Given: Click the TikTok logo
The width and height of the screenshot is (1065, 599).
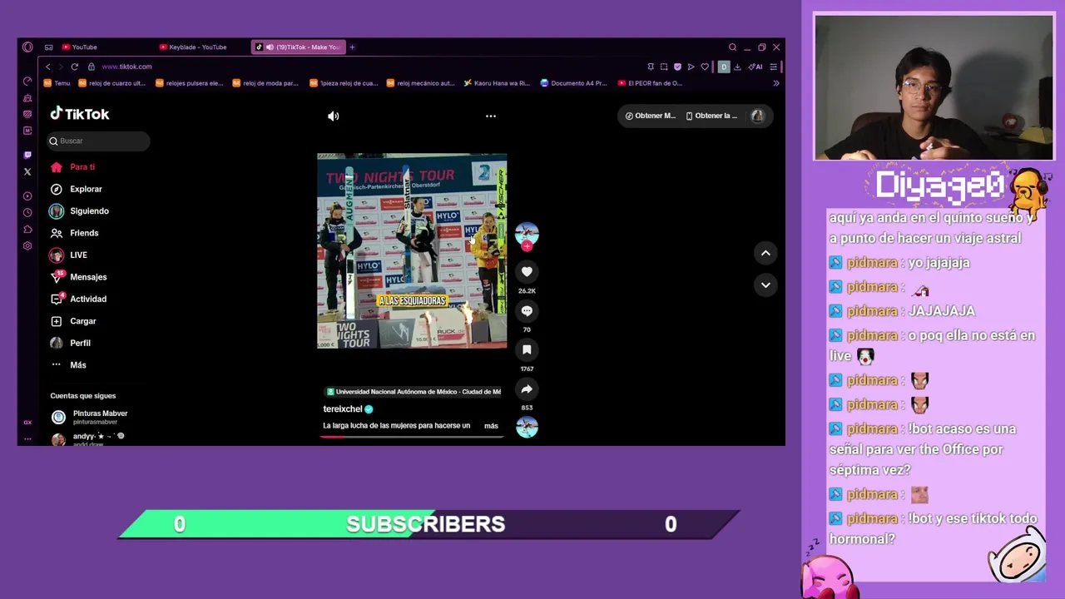Looking at the screenshot, I should pyautogui.click(x=80, y=114).
